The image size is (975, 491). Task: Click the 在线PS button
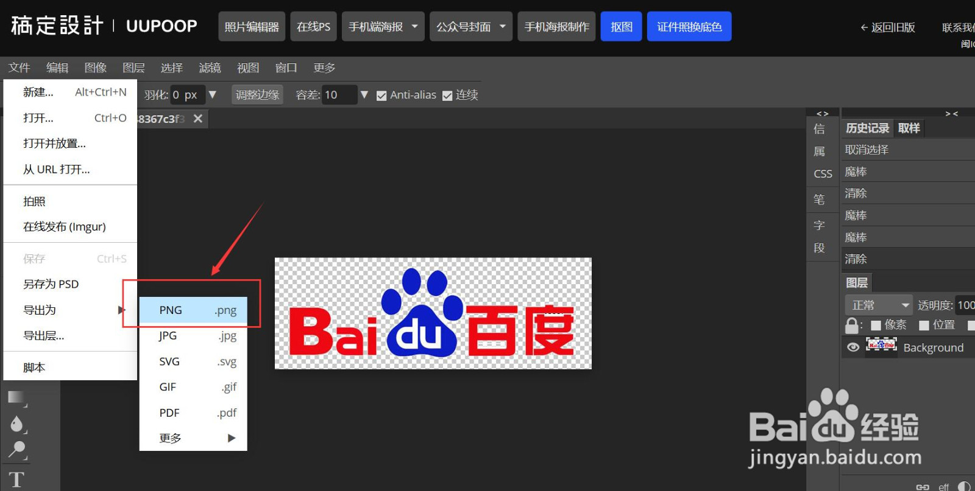pyautogui.click(x=313, y=27)
